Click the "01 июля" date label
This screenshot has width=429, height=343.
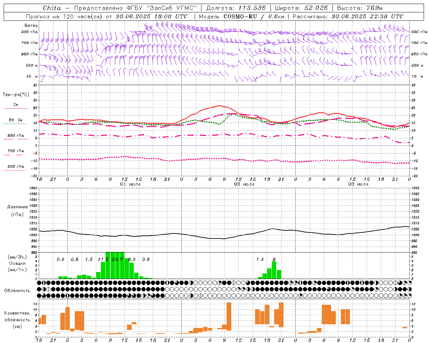(130, 184)
